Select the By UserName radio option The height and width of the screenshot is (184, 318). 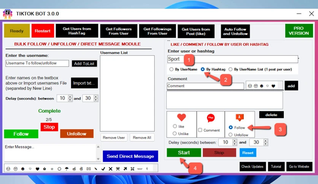click(x=172, y=69)
